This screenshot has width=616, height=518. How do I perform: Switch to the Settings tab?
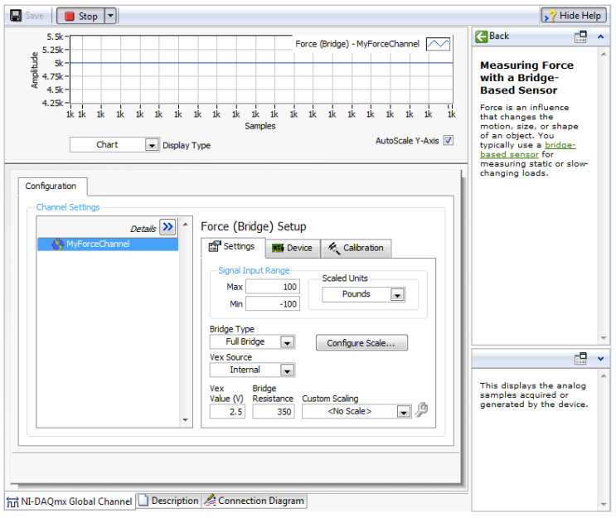point(232,247)
